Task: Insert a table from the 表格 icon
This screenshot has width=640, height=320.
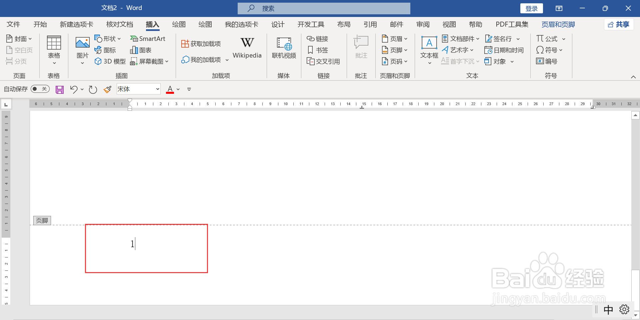Action: point(54,50)
